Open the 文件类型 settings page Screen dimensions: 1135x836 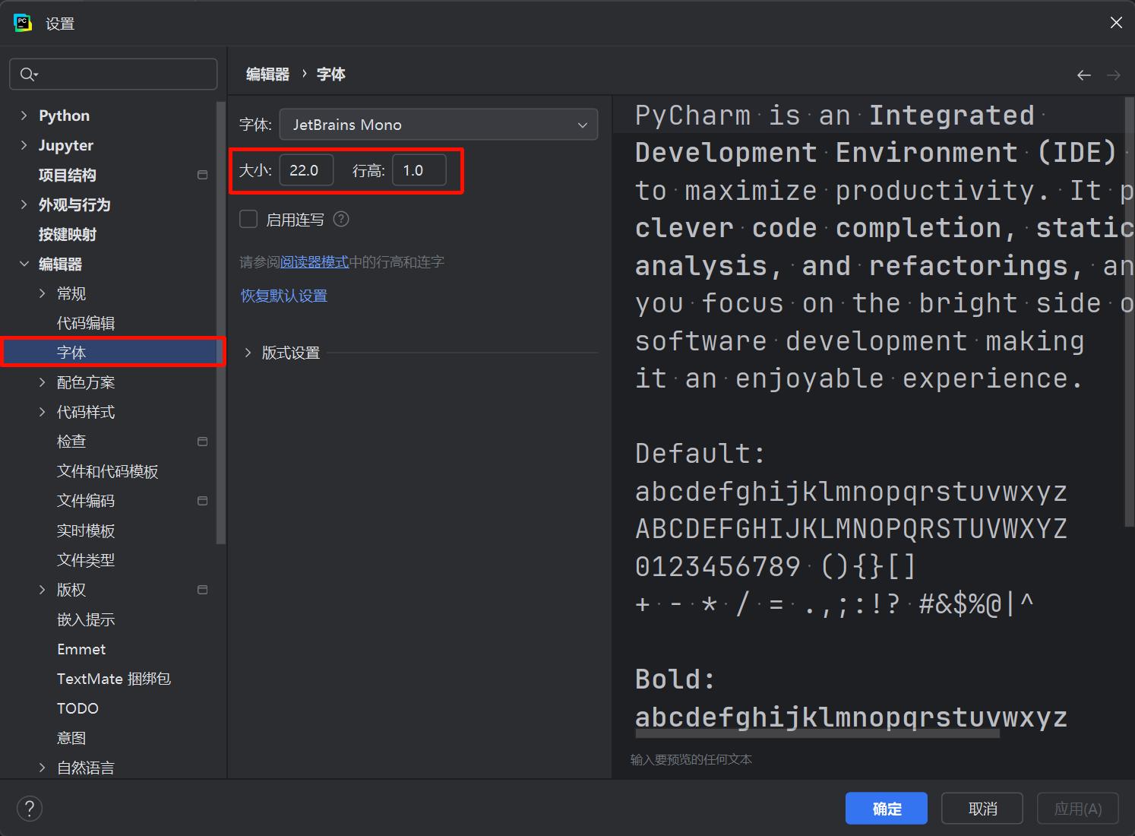86,560
